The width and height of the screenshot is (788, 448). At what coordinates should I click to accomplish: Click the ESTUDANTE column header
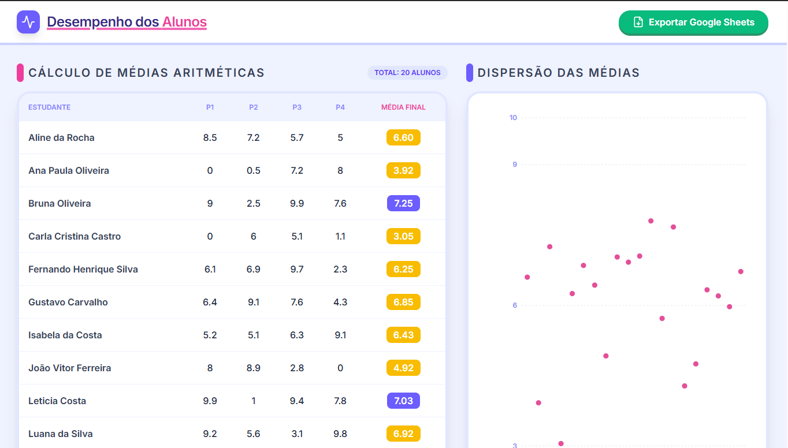pos(50,107)
